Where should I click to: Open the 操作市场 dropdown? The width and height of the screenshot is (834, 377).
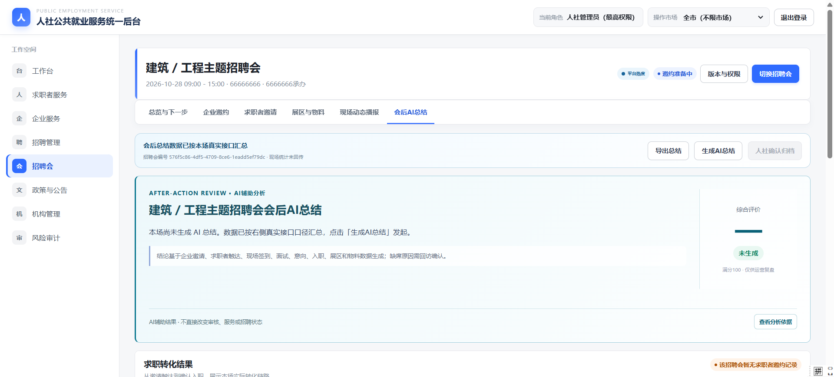point(708,17)
